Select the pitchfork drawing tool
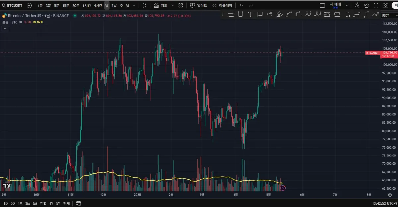398x207 pixels. (279, 14)
